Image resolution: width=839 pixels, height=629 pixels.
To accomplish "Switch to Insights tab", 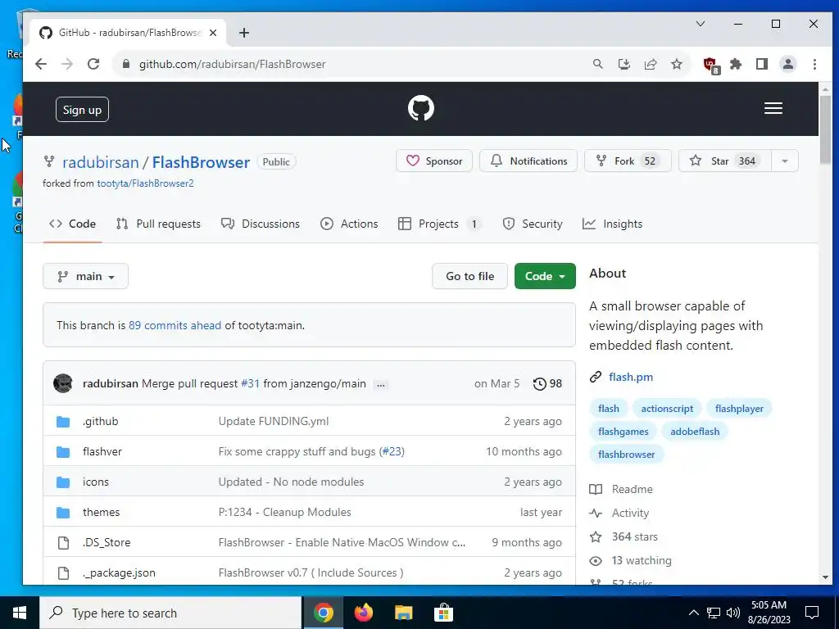I will click(613, 224).
